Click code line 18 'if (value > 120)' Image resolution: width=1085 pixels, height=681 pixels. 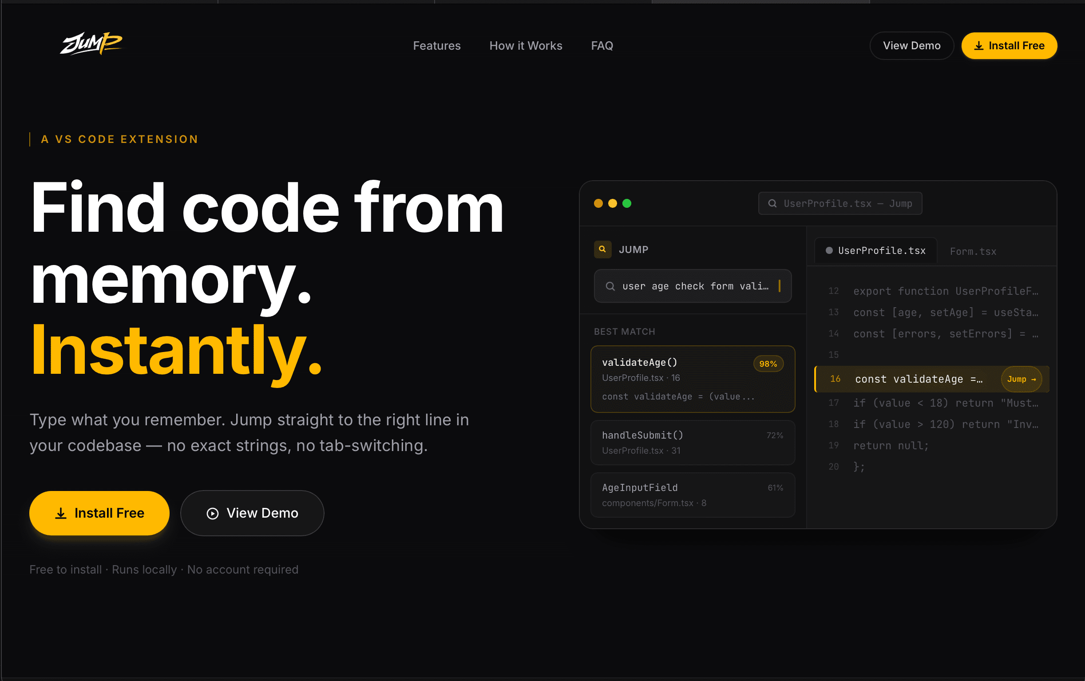[x=931, y=424]
